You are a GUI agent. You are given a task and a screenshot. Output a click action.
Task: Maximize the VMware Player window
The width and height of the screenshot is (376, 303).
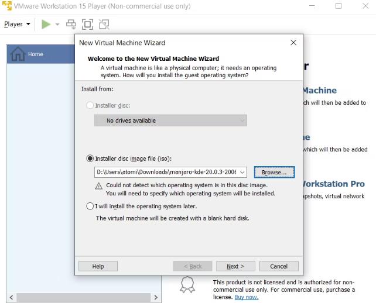coord(339,6)
